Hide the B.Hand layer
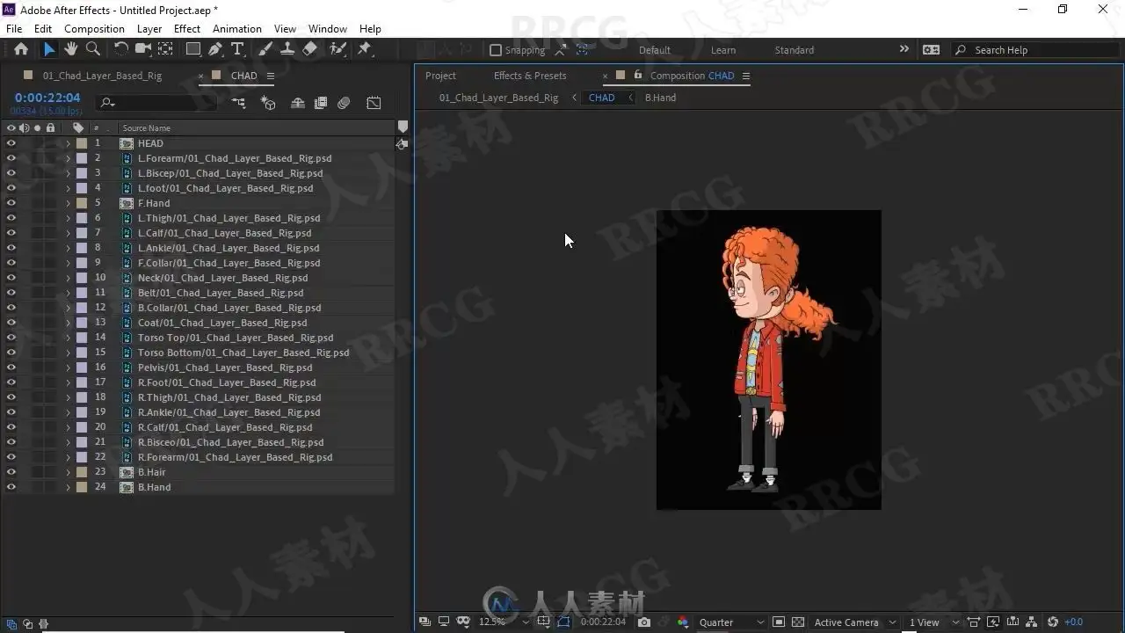Image resolution: width=1125 pixels, height=633 pixels. pyautogui.click(x=11, y=487)
